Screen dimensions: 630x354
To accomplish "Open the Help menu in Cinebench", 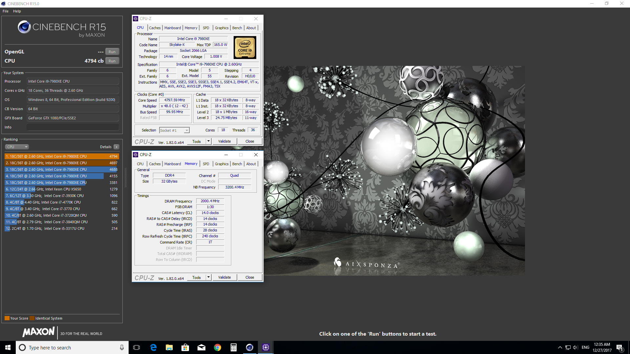I will coord(17,11).
